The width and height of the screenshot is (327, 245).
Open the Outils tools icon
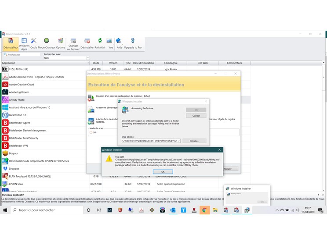click(33, 44)
